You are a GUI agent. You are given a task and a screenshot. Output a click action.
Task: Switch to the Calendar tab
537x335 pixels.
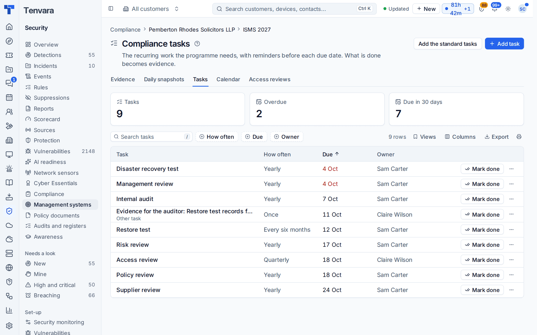pyautogui.click(x=228, y=79)
